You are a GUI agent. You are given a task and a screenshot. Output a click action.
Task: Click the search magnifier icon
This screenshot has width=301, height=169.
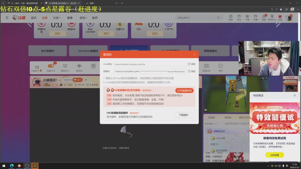point(219,18)
